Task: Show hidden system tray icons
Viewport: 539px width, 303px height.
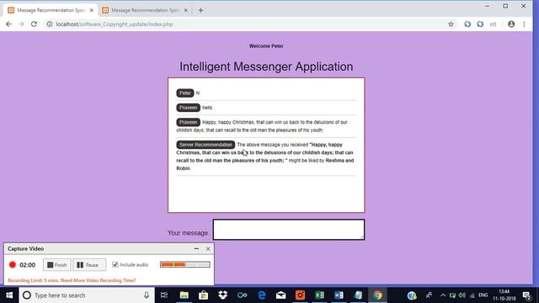Action: coord(443,295)
